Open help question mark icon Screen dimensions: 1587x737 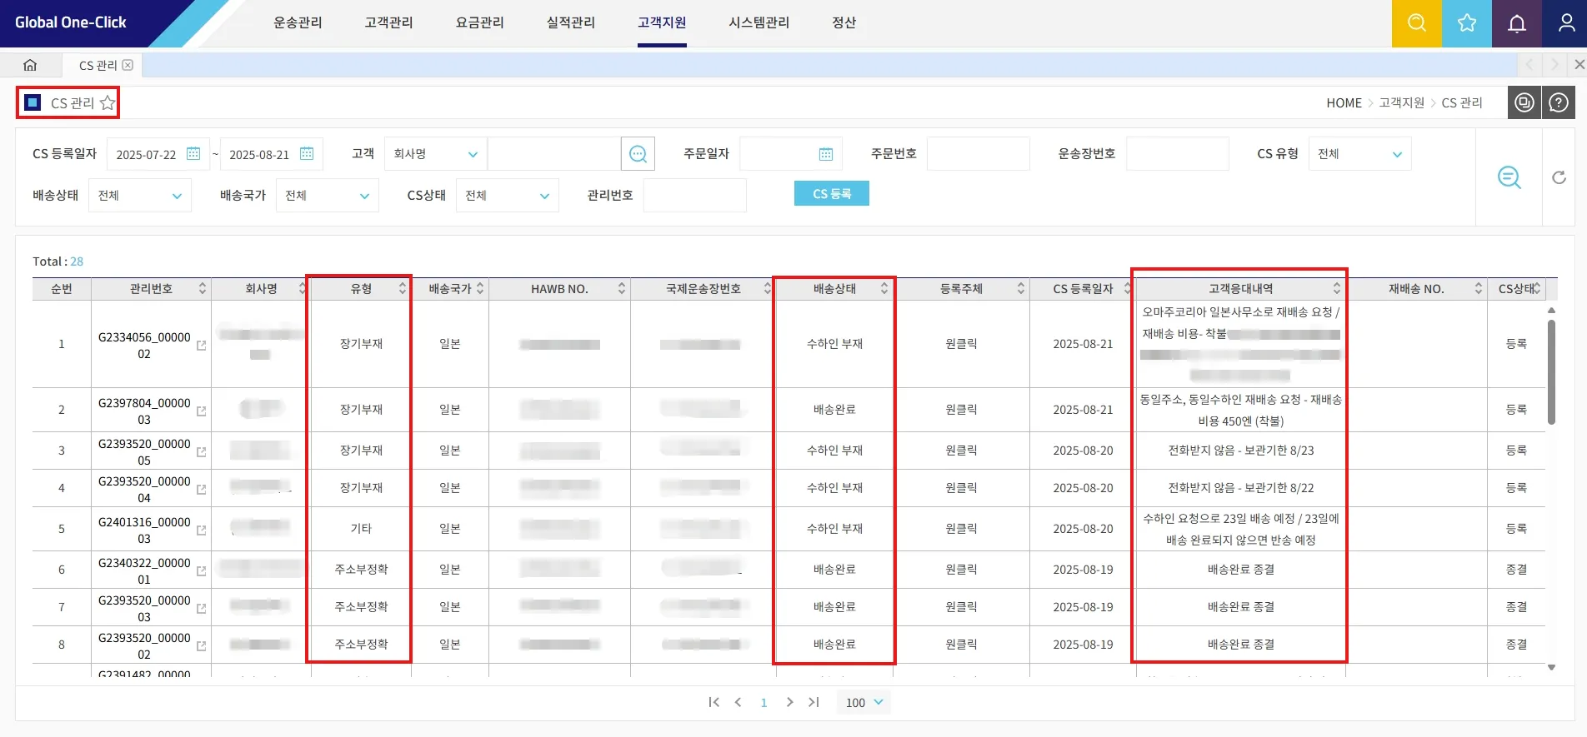pyautogui.click(x=1558, y=102)
